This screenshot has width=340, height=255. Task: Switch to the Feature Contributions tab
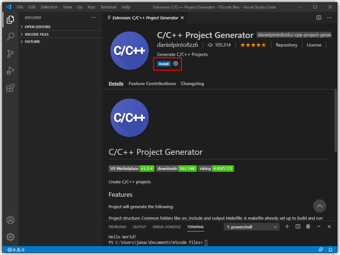(152, 83)
